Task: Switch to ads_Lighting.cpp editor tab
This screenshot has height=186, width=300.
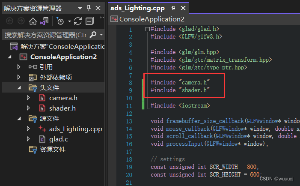Action: 137,8
